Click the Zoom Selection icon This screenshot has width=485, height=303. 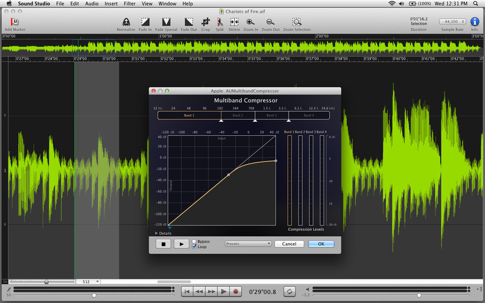(297, 22)
